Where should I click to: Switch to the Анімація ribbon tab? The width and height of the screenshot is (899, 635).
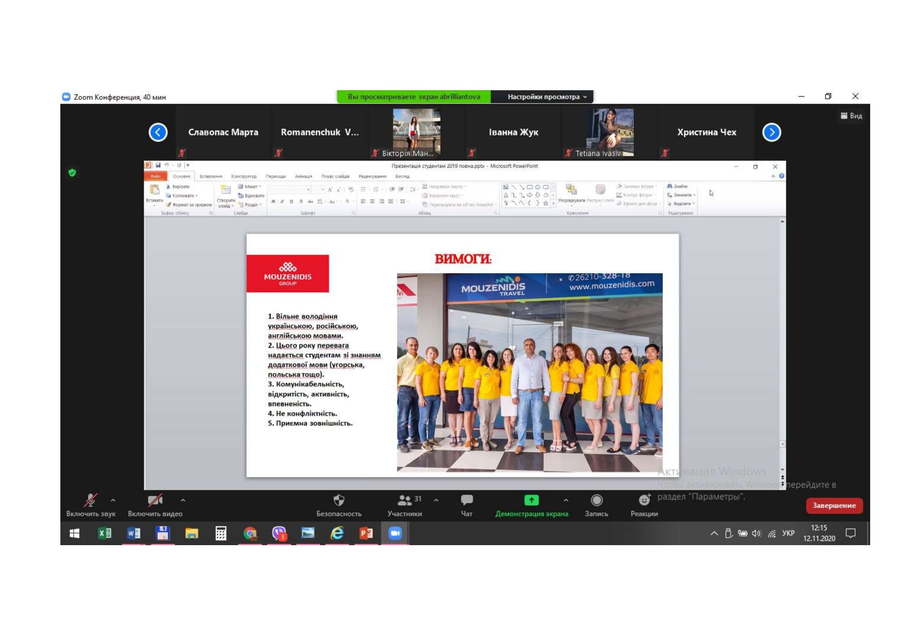click(x=304, y=176)
